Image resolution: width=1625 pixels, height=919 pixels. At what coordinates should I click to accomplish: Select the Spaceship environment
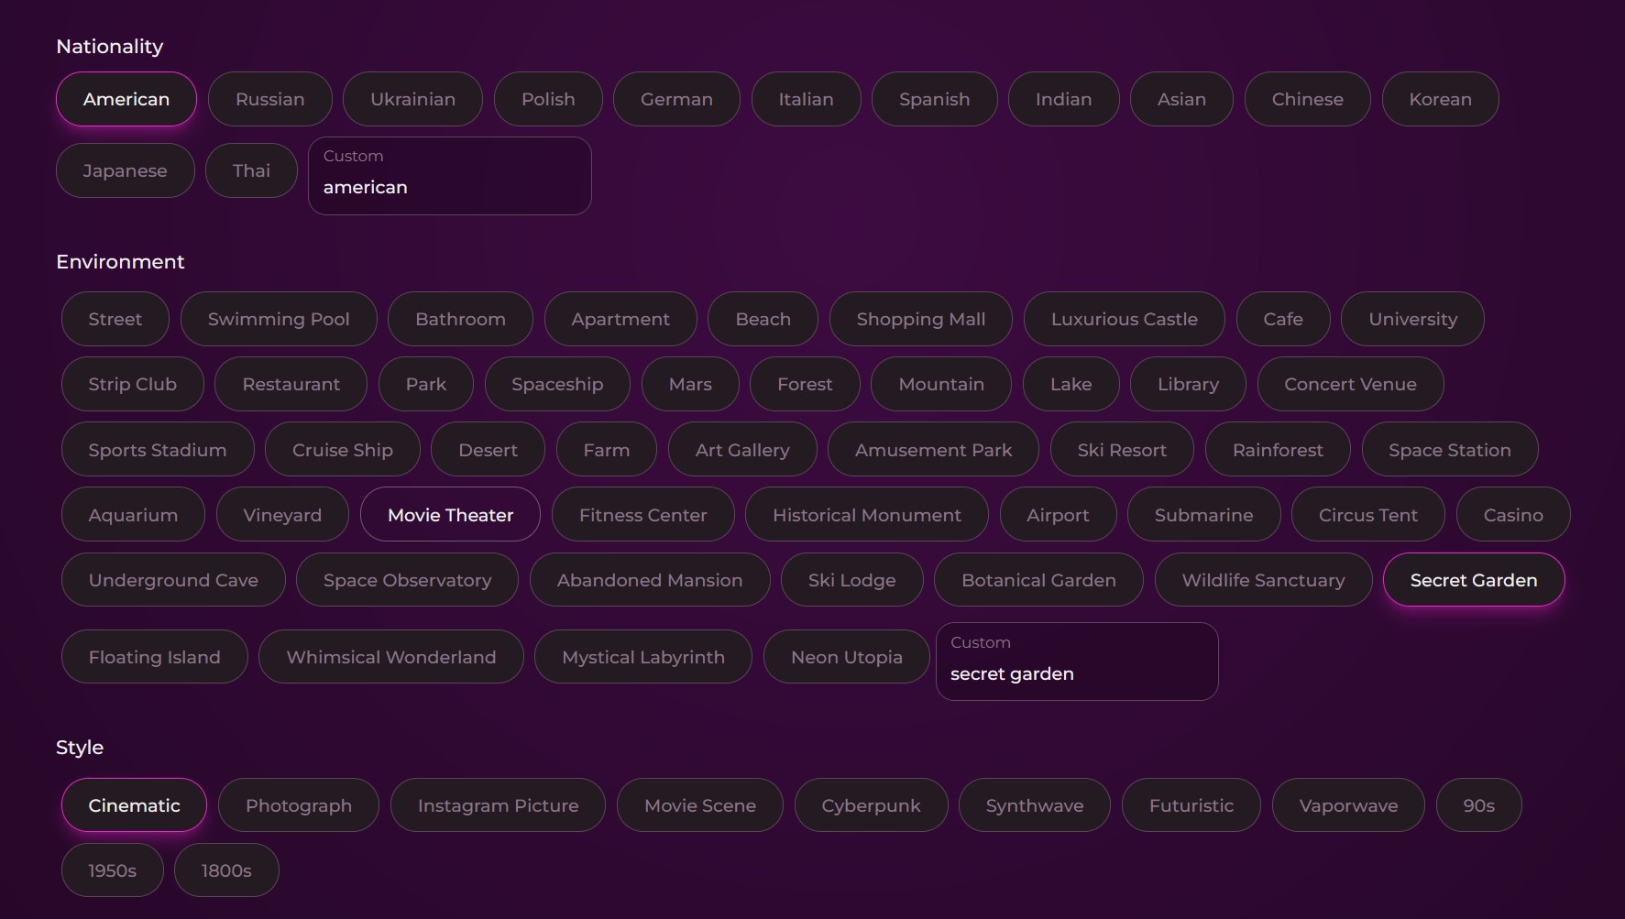[556, 384]
